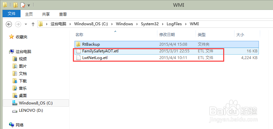Open the 网络 (Network) item in sidebar
Viewport: 273px width, 129px height.
coord(20,125)
